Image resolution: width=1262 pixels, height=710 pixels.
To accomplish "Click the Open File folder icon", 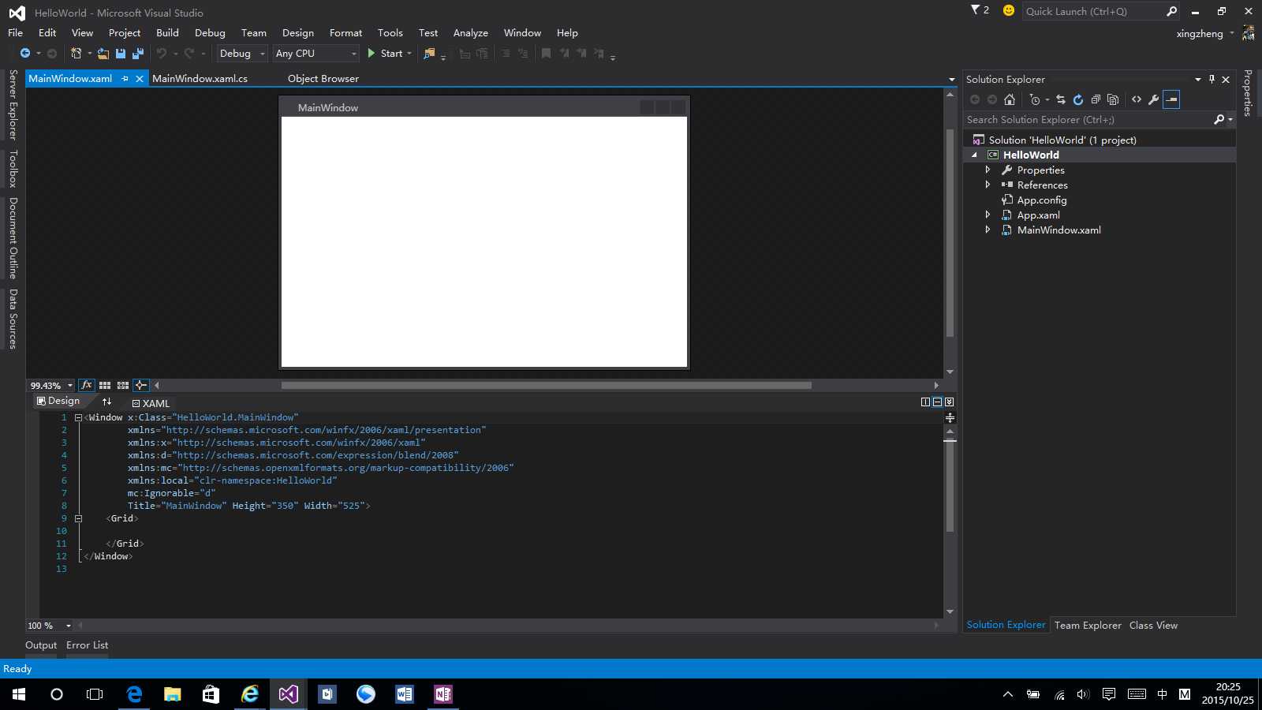I will [x=103, y=53].
